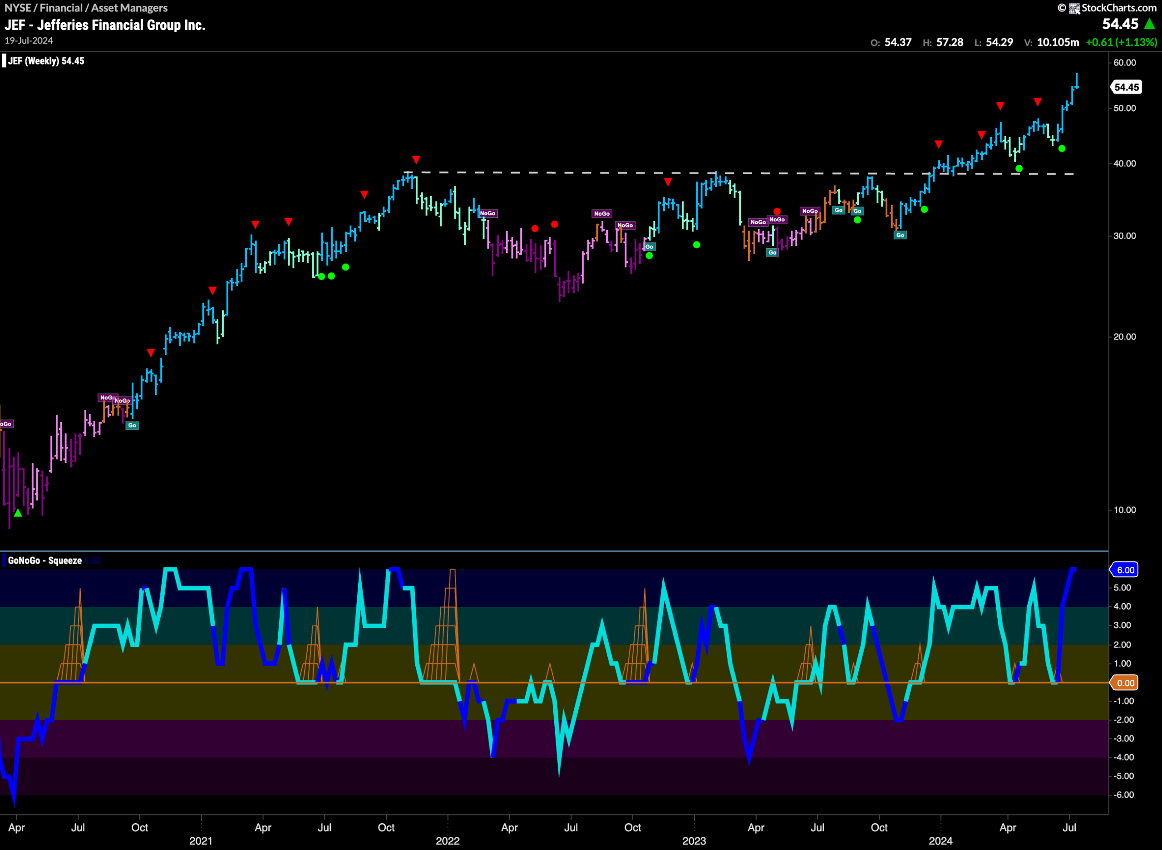This screenshot has width=1162, height=850.
Task: Click the orange 0.00 flag on the oscillator axis
Action: [1125, 683]
